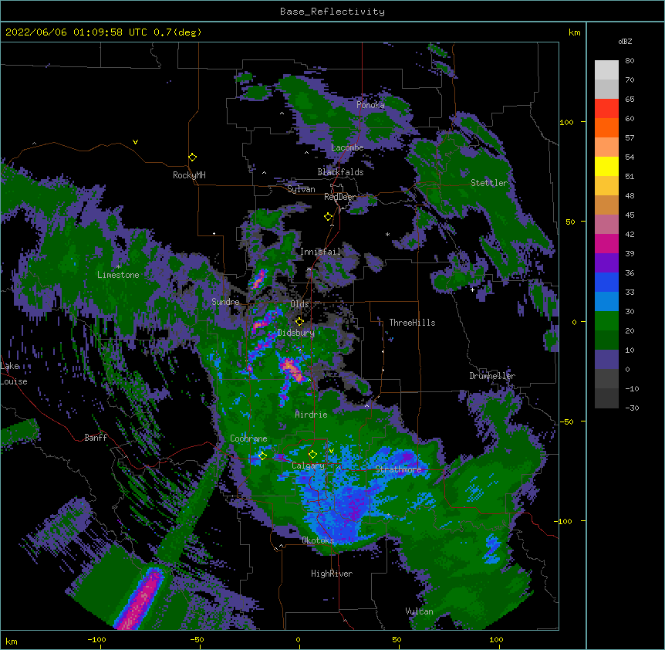The height and width of the screenshot is (650, 665).
Task: Click the Okotoks town label
Action: (318, 540)
